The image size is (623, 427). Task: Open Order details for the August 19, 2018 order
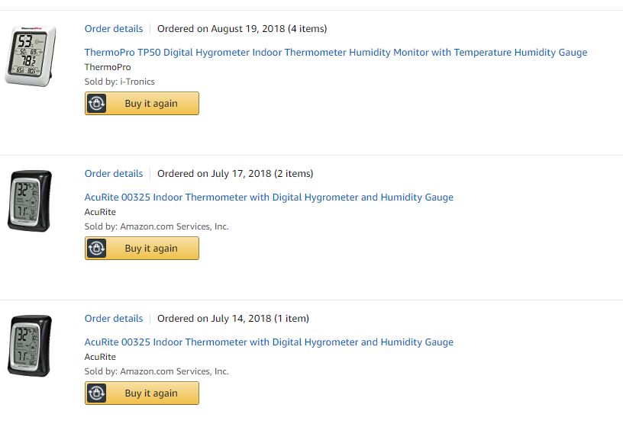point(114,29)
